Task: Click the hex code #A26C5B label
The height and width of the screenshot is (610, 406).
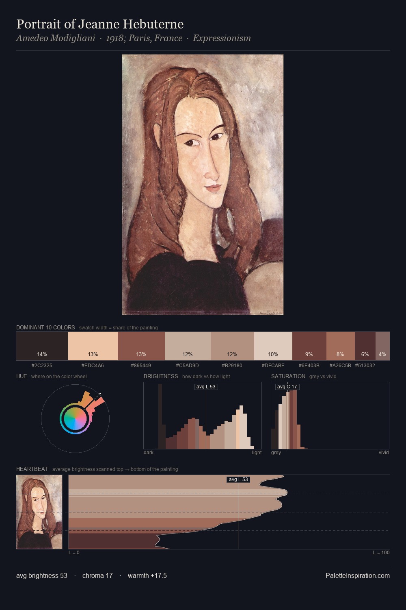Action: 340,365
